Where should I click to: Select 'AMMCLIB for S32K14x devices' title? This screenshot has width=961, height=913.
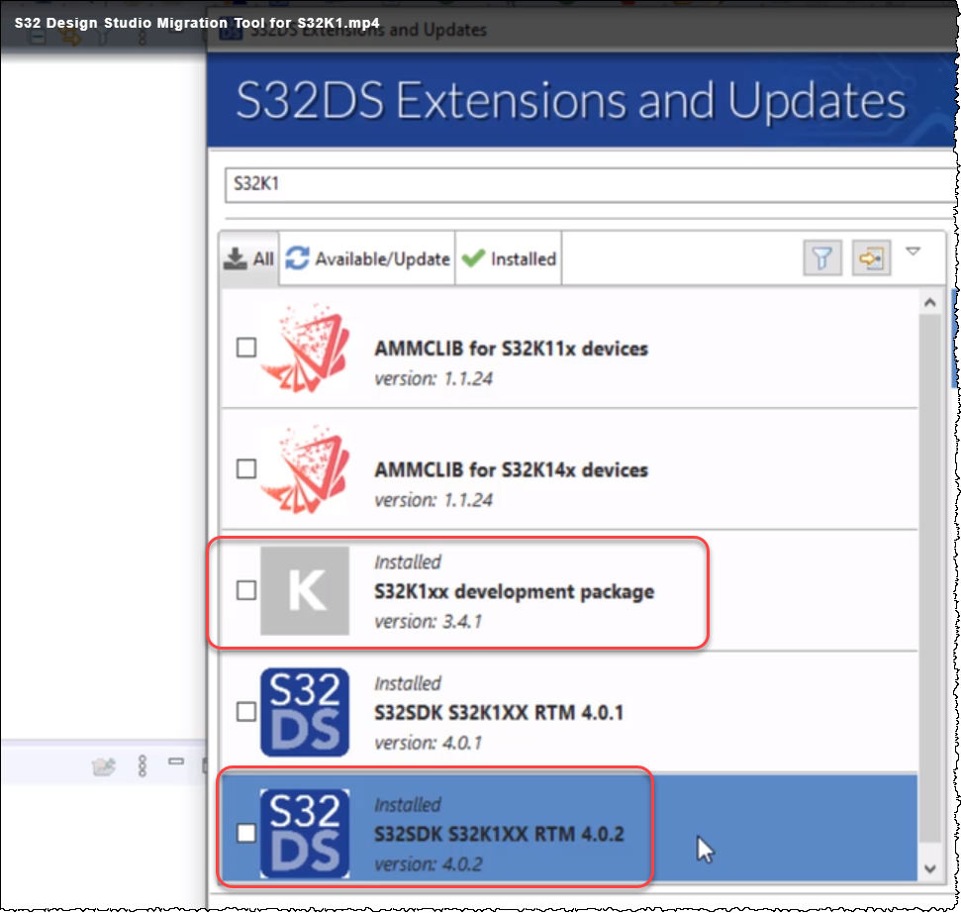(511, 469)
